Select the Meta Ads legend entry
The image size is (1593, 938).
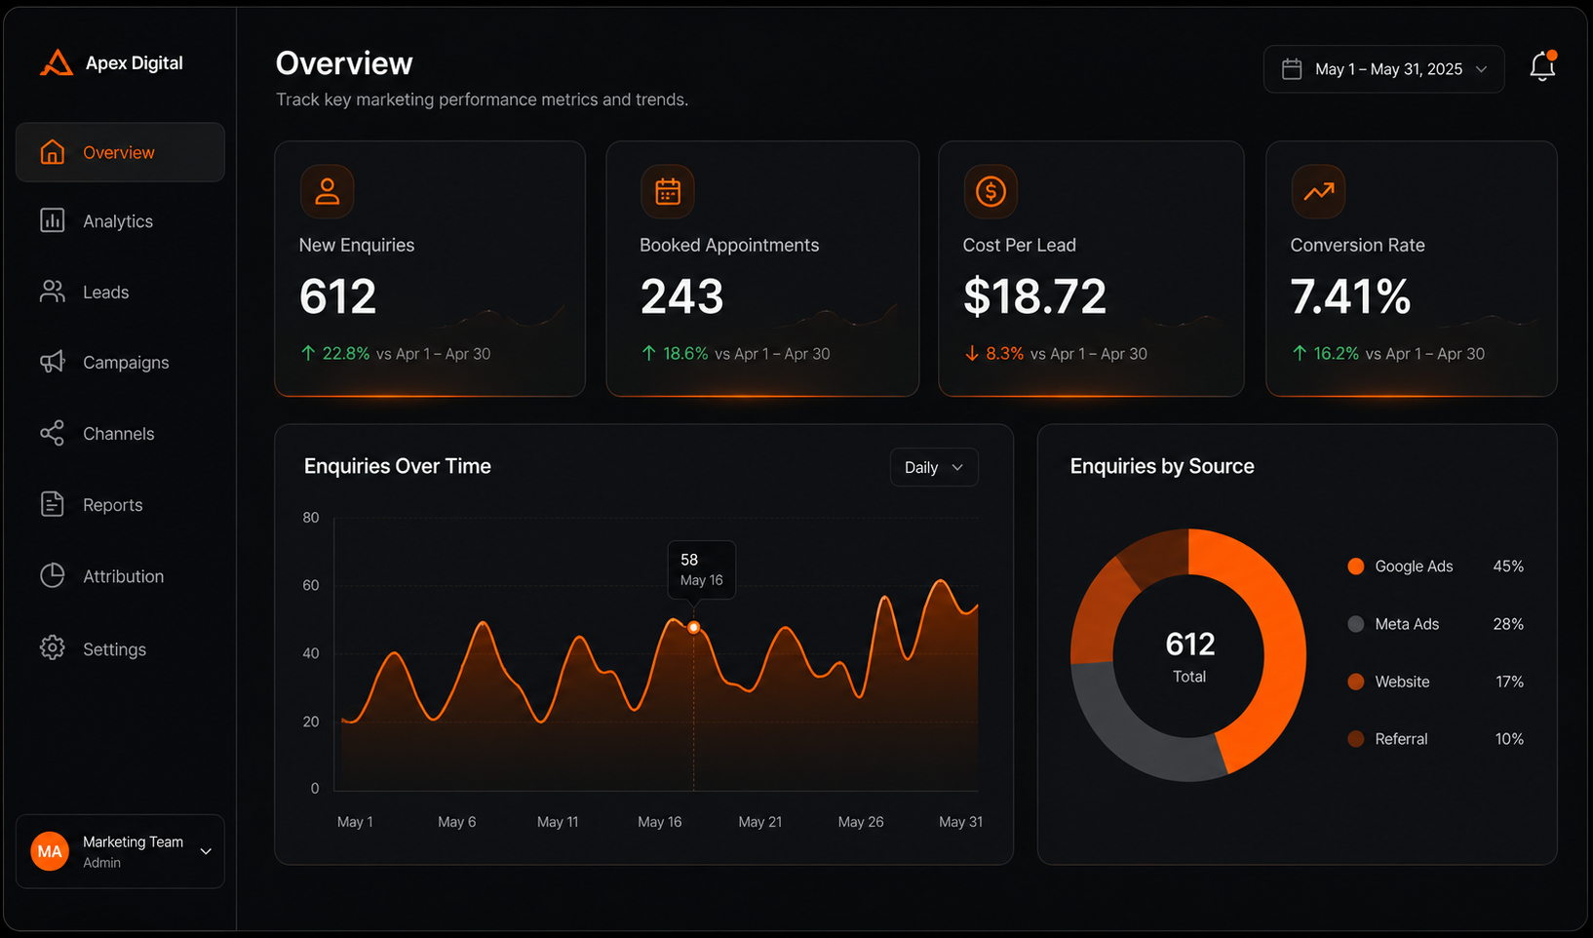coord(1435,624)
